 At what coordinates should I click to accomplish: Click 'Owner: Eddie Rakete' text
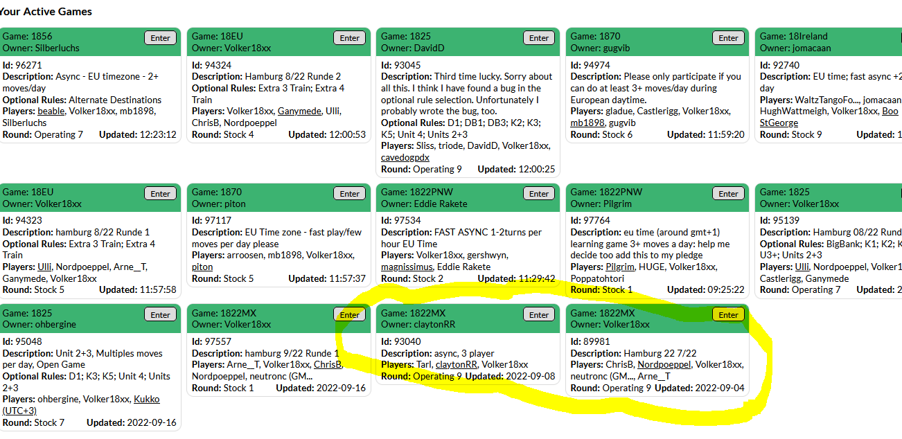[x=424, y=204]
